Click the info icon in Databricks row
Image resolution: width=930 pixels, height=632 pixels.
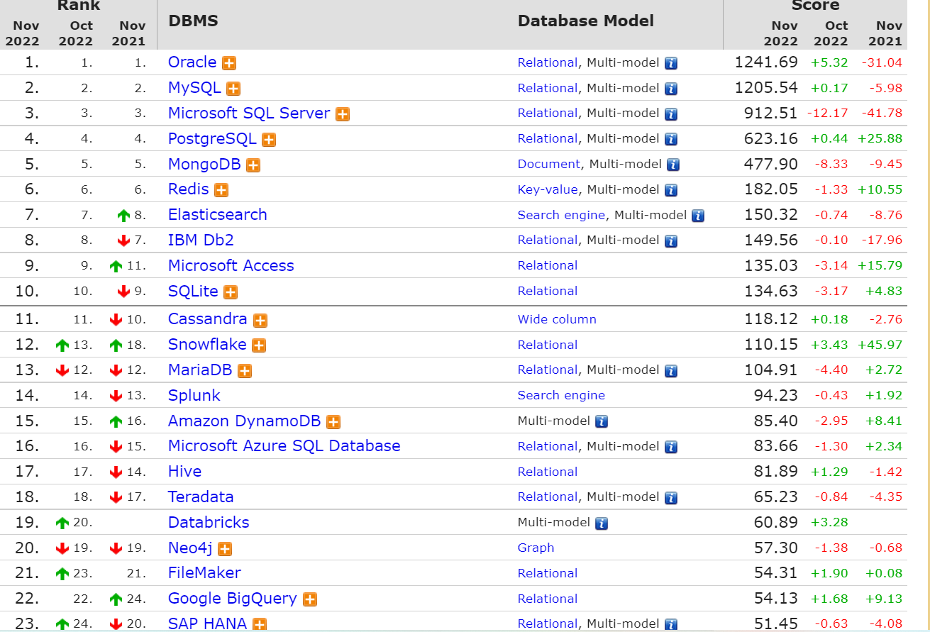click(602, 523)
